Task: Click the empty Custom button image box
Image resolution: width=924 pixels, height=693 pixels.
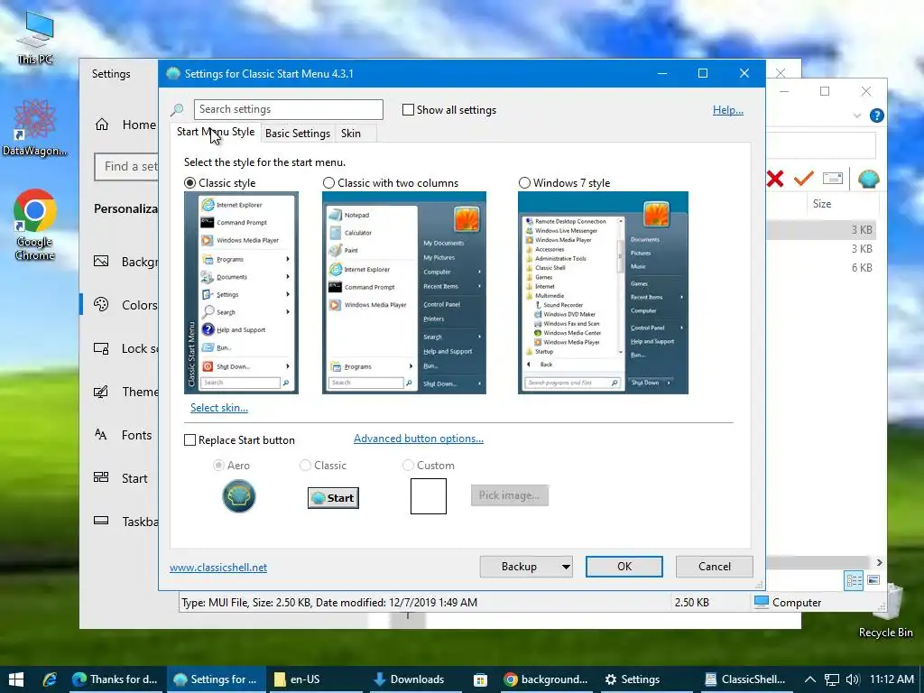Action: tap(429, 496)
